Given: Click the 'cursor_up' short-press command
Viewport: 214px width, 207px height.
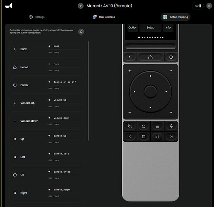Looking at the screenshot, I should [x=60, y=136].
